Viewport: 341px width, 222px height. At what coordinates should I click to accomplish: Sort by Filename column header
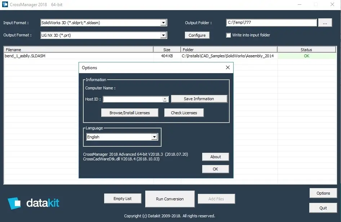pyautogui.click(x=79, y=50)
